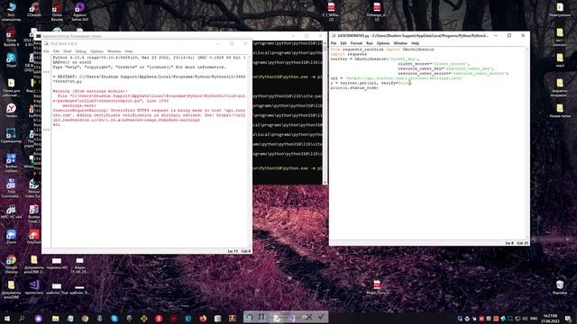The width and height of the screenshot is (577, 324).
Task: Open the MPC-HC x64 desktop shortcut
Action: (x=11, y=212)
